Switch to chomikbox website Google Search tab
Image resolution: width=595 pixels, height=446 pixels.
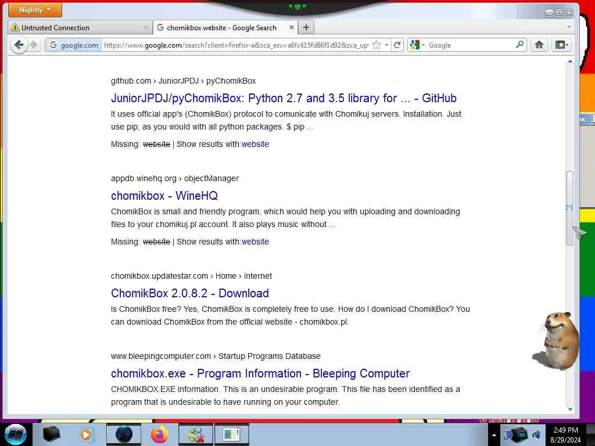click(x=225, y=28)
